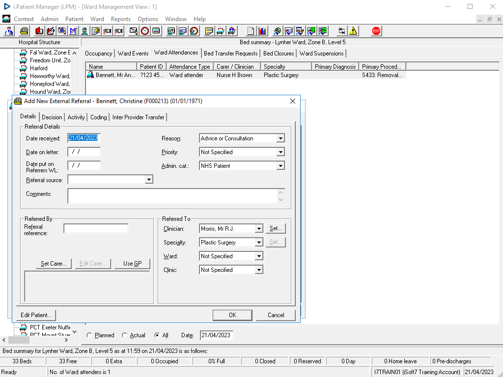
Task: Click the yellow lined note toolbar icon
Action: click(209, 31)
